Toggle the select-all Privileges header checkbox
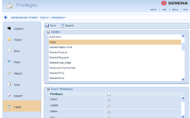The width and height of the screenshot is (190, 118). point(109,94)
